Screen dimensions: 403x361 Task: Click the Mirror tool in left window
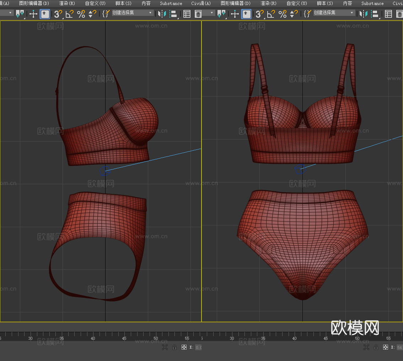coord(162,14)
